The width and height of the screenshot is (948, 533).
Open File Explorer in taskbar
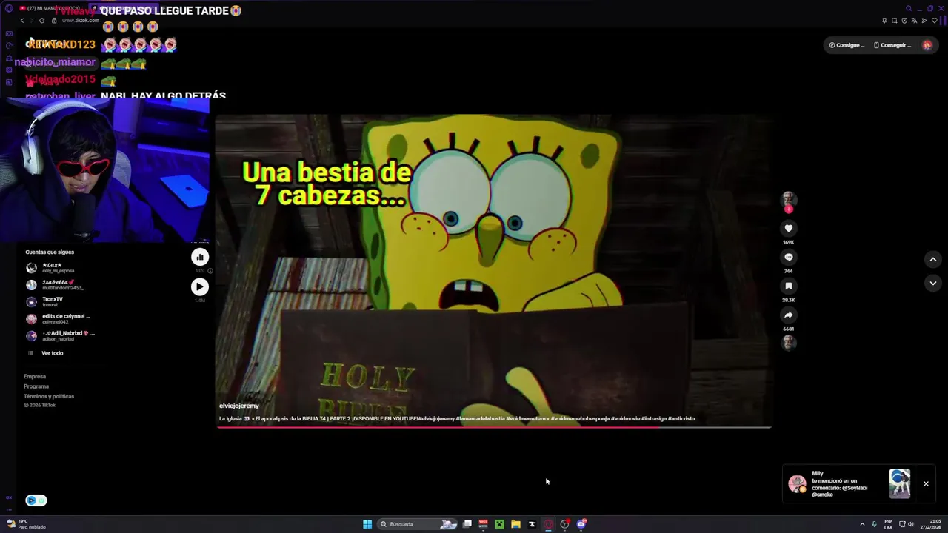pyautogui.click(x=515, y=524)
